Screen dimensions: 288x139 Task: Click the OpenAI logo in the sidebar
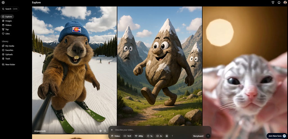click(x=3, y=3)
